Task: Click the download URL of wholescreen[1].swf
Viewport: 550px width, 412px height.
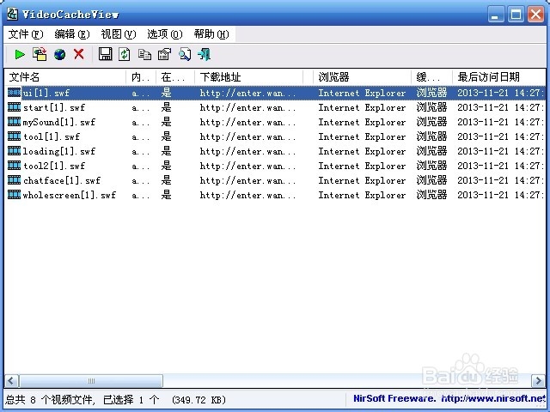Action: [x=247, y=195]
